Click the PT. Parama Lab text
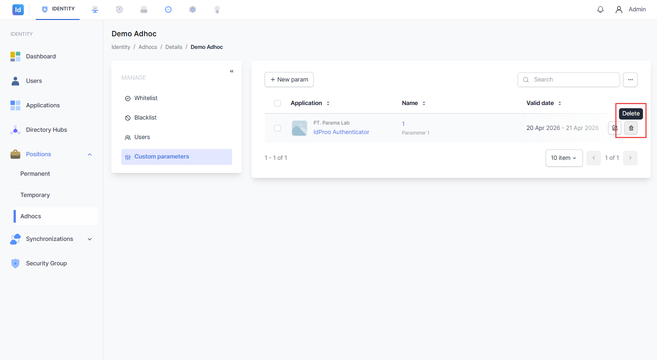This screenshot has height=360, width=657. (x=332, y=123)
